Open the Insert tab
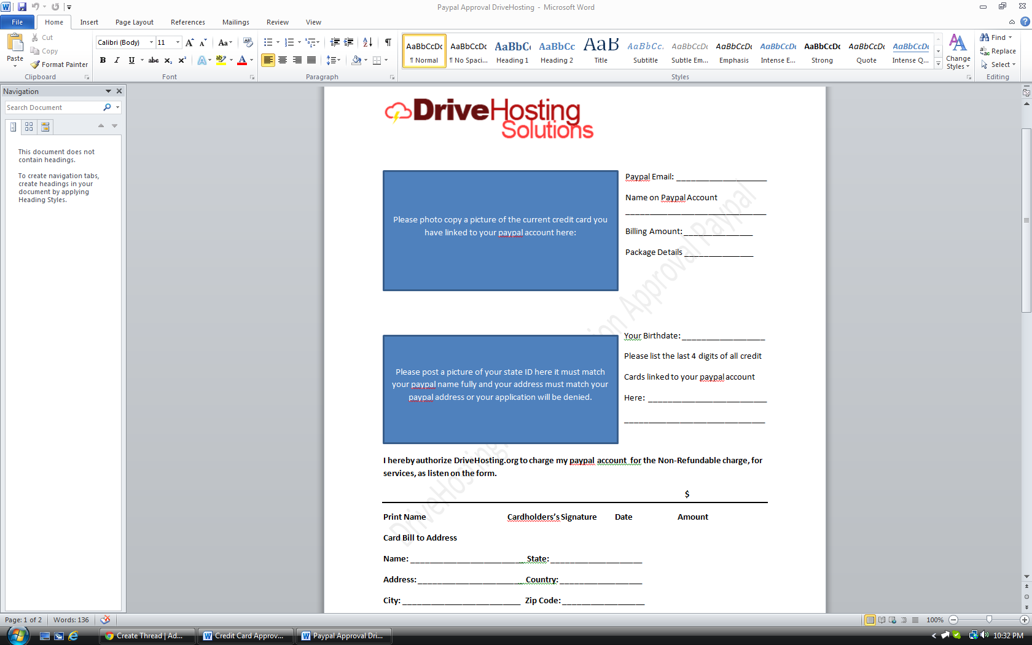This screenshot has width=1032, height=645. click(89, 22)
